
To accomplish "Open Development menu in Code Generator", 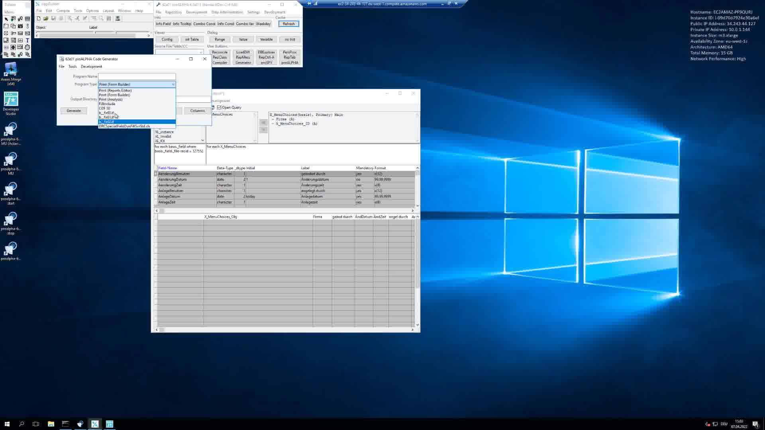I will pos(91,66).
